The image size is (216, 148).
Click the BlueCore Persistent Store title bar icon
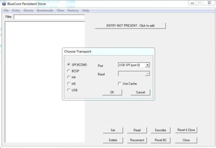4,4
